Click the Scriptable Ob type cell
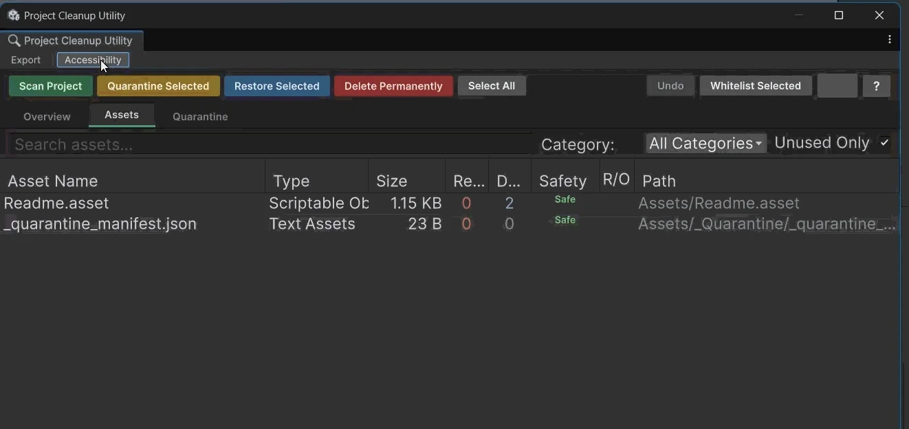This screenshot has width=909, height=429. coord(318,203)
